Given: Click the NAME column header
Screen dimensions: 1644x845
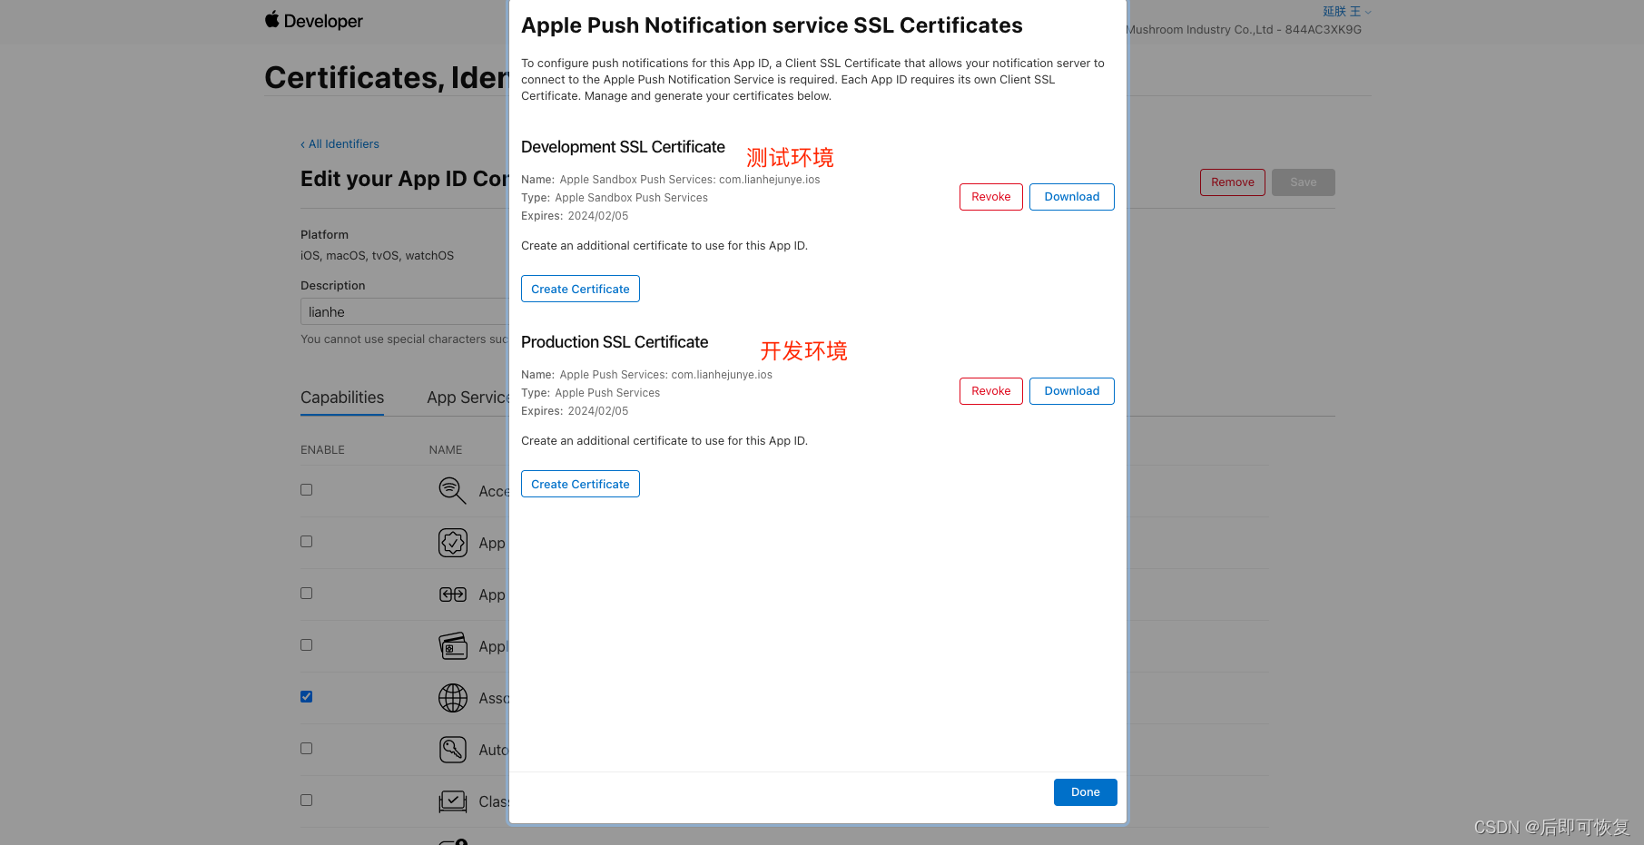Looking at the screenshot, I should (446, 450).
